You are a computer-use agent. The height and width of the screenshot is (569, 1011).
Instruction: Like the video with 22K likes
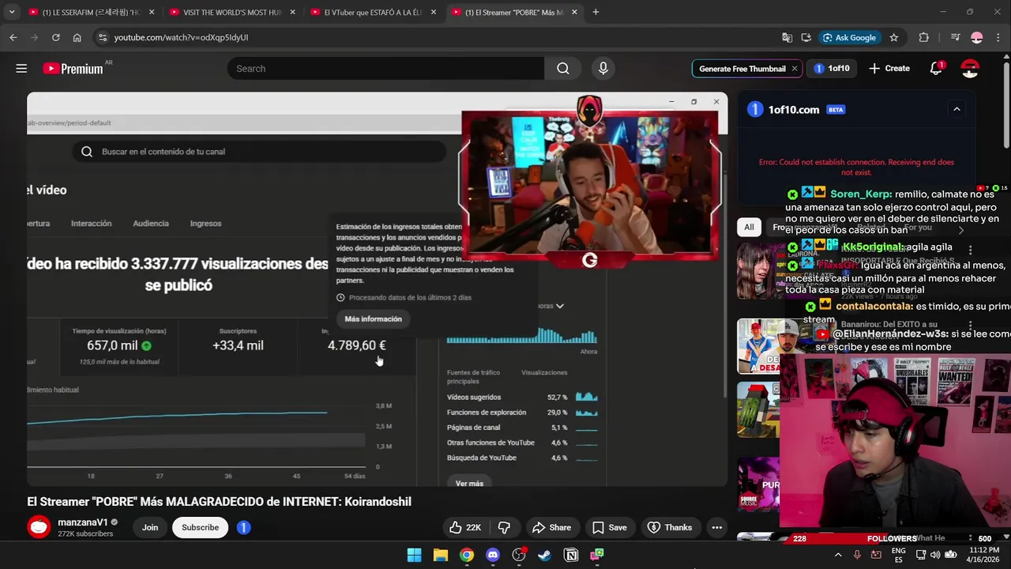pyautogui.click(x=465, y=527)
